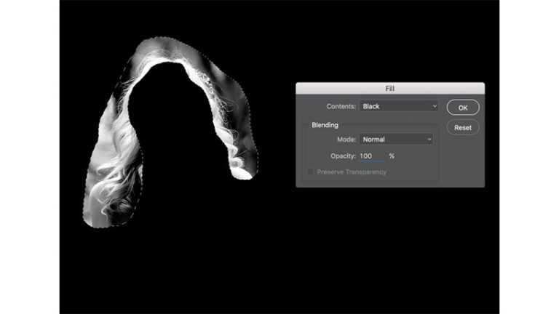Click the 'Blending' group label
Image resolution: width=559 pixels, height=314 pixels.
(x=325, y=125)
